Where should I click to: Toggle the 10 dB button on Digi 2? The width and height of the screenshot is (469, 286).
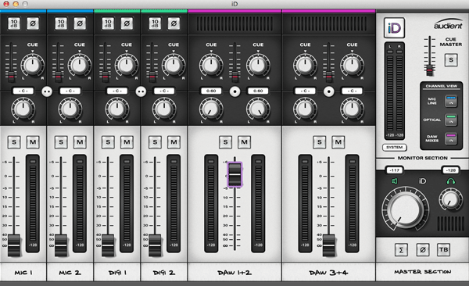(x=155, y=23)
